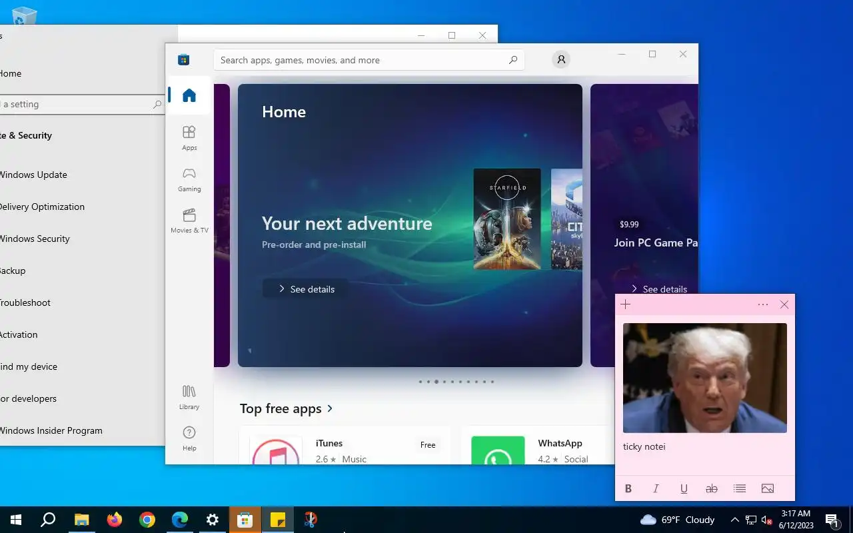Launch Firefox from taskbar
The image size is (853, 533).
pyautogui.click(x=115, y=520)
